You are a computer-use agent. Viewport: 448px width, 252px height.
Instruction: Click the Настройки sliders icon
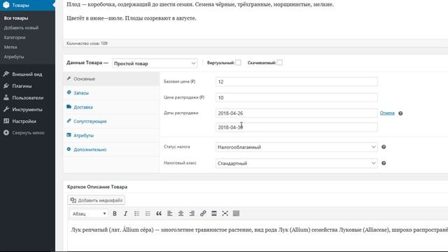(6, 121)
